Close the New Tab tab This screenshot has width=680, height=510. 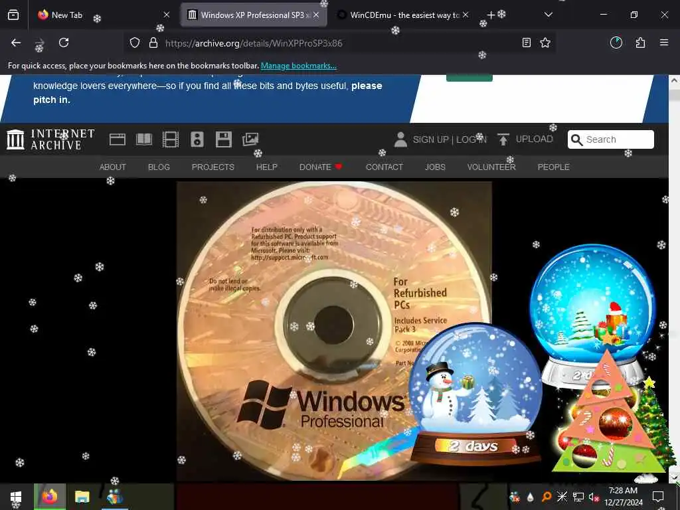[x=167, y=15]
